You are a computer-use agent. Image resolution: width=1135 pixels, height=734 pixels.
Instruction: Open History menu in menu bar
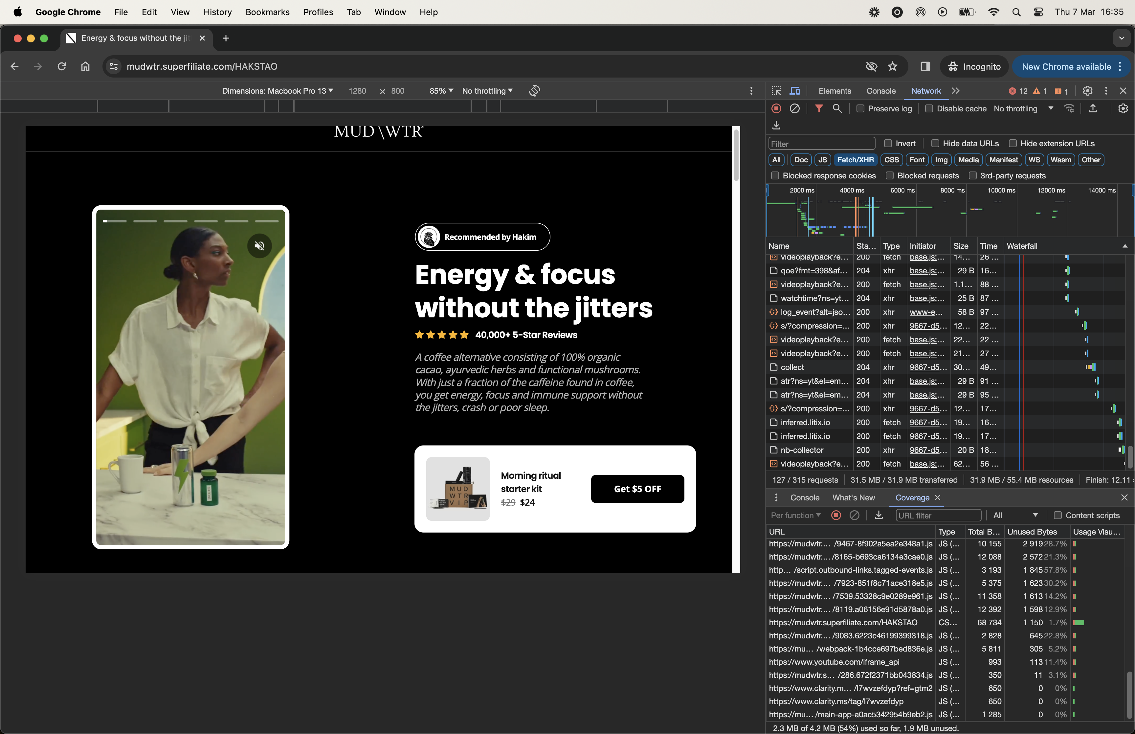[217, 12]
